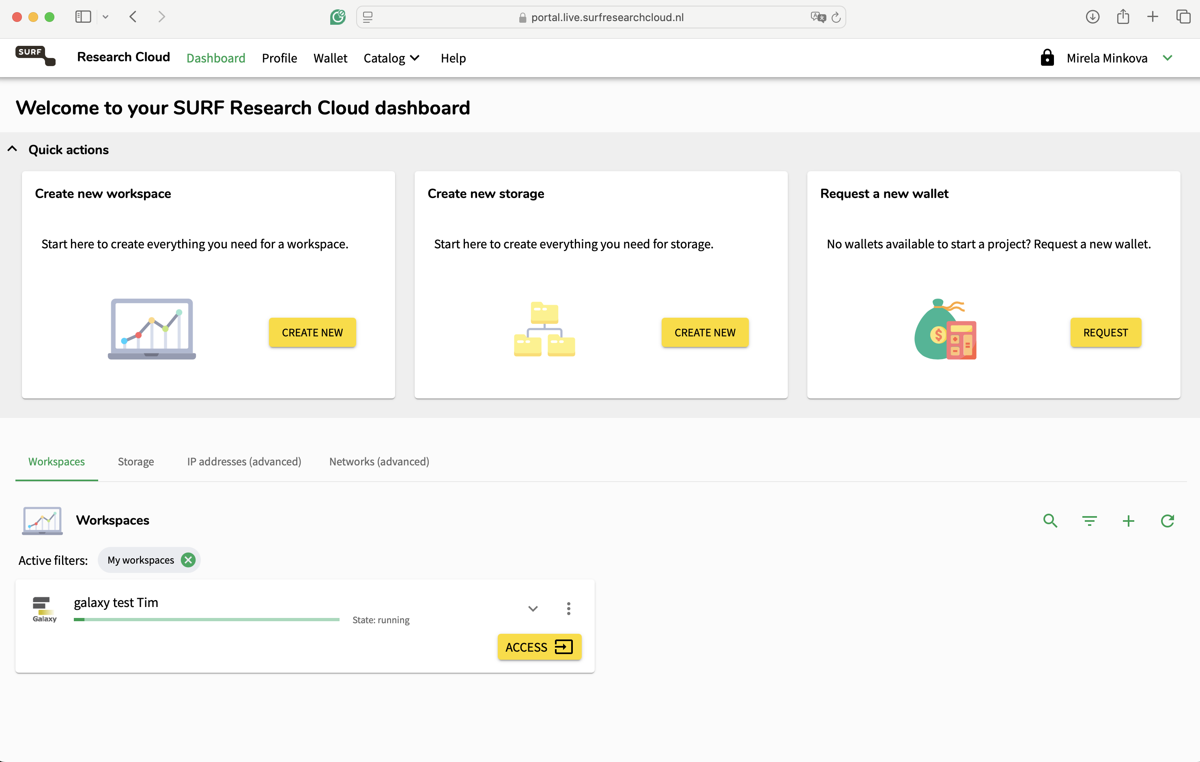Click the galaxy test Tim progress bar

[206, 620]
